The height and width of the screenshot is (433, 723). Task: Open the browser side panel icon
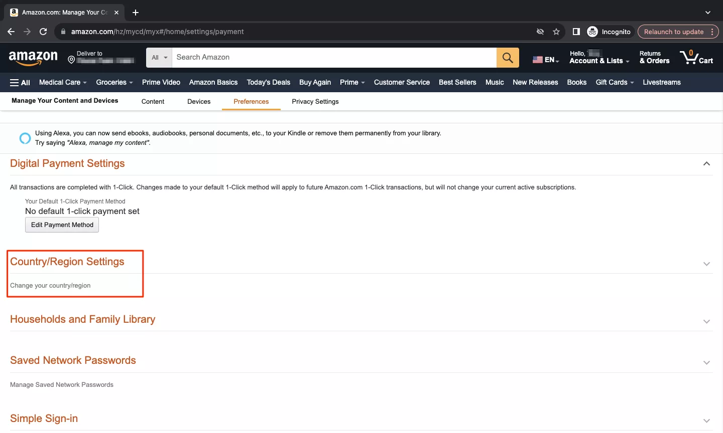coord(576,32)
